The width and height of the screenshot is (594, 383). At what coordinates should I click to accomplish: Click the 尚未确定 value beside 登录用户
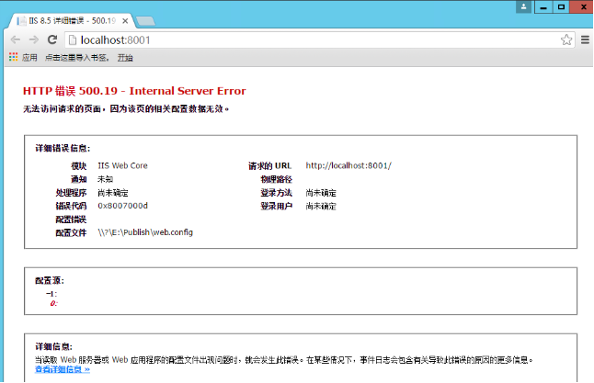321,207
